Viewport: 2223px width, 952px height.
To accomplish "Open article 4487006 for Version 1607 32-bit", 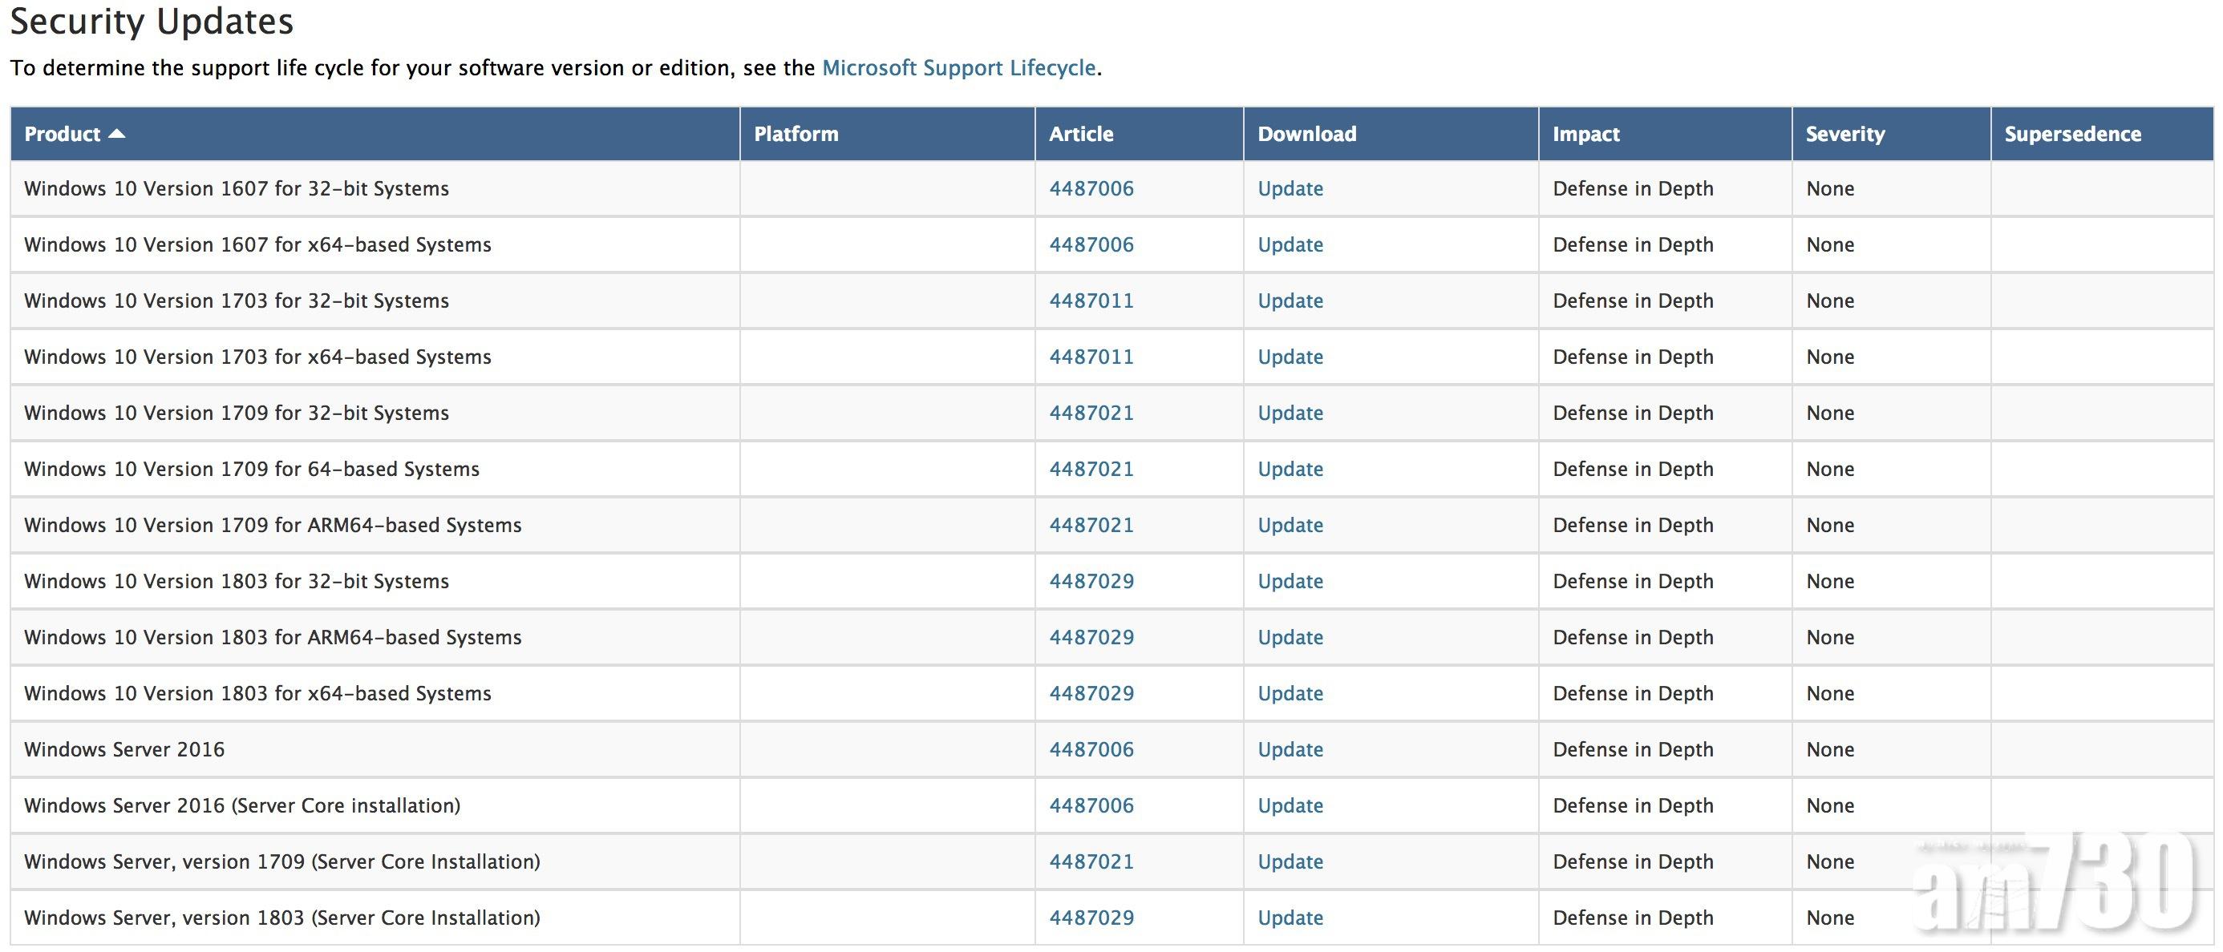I will (1091, 189).
